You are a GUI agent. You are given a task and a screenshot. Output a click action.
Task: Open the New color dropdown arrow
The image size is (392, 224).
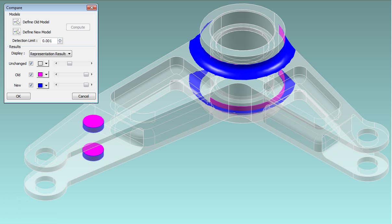pos(46,85)
